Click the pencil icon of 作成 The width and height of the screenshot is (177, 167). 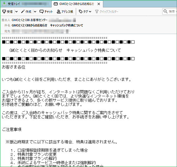pyautogui.click(x=23, y=12)
